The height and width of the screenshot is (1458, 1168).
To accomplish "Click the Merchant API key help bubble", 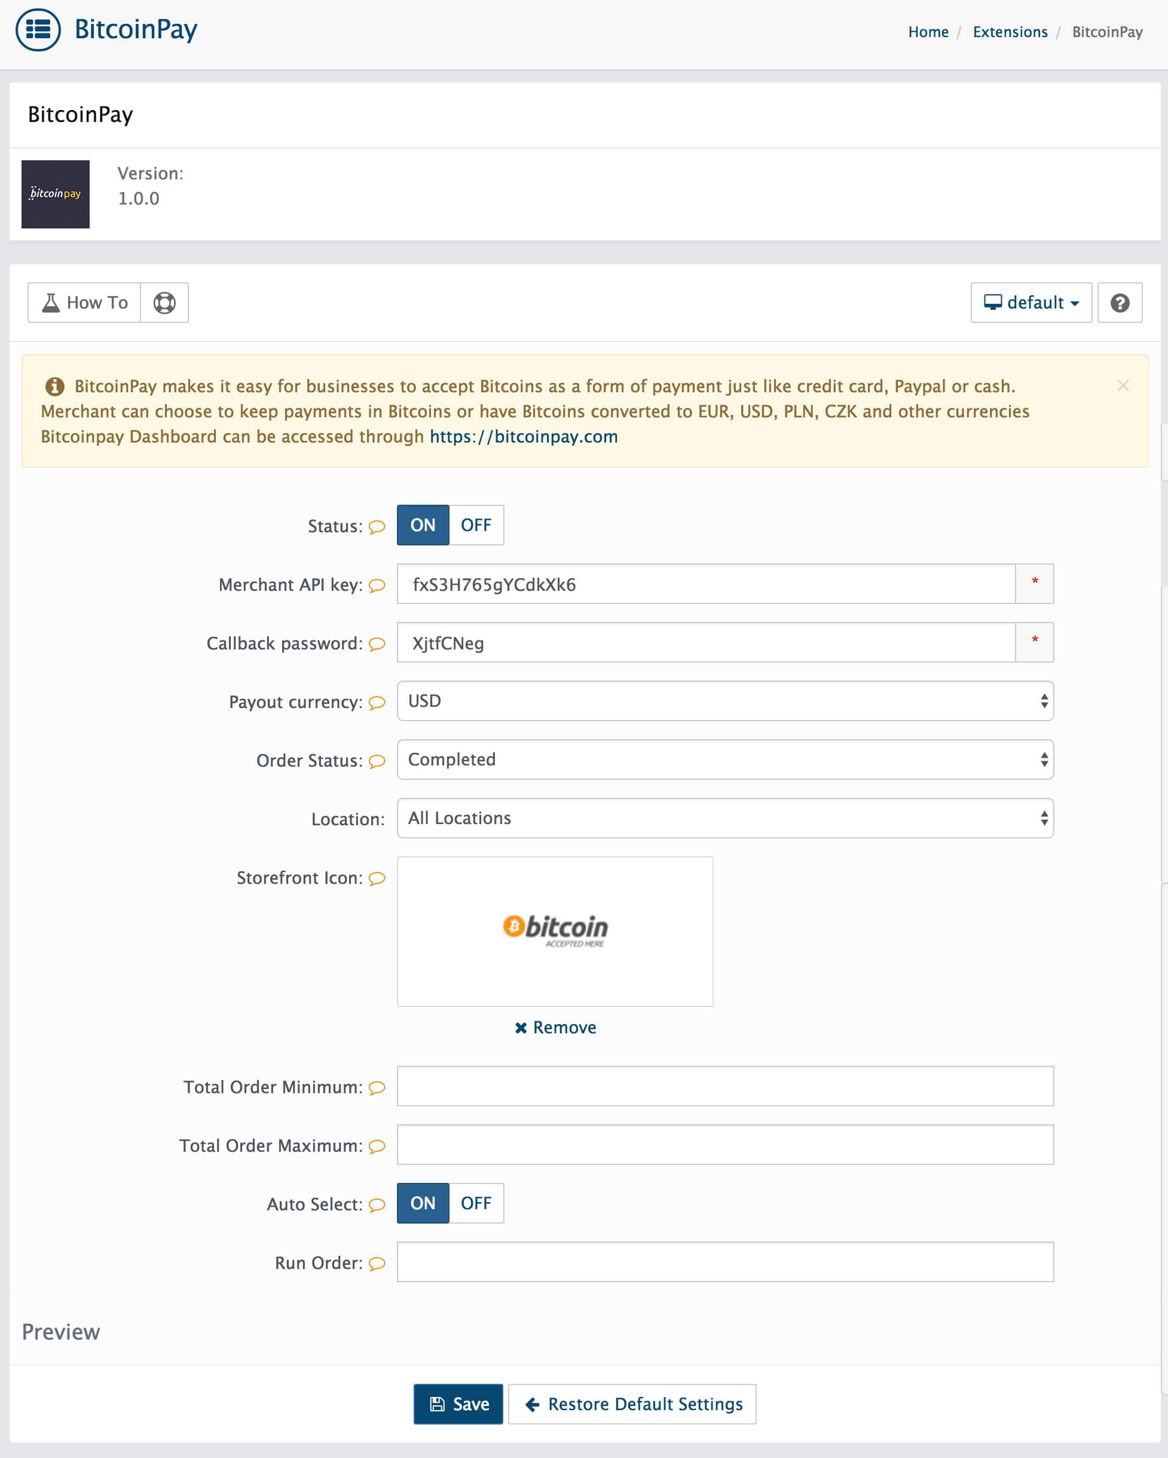I will 377,585.
